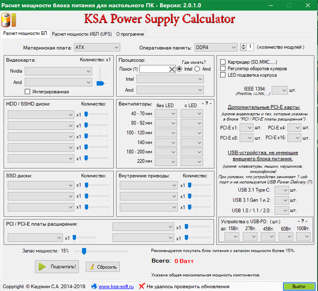Click the broom icon on Сбросить
The image size is (318, 291).
pos(92,267)
